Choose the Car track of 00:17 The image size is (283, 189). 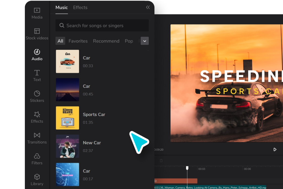pyautogui.click(x=102, y=175)
